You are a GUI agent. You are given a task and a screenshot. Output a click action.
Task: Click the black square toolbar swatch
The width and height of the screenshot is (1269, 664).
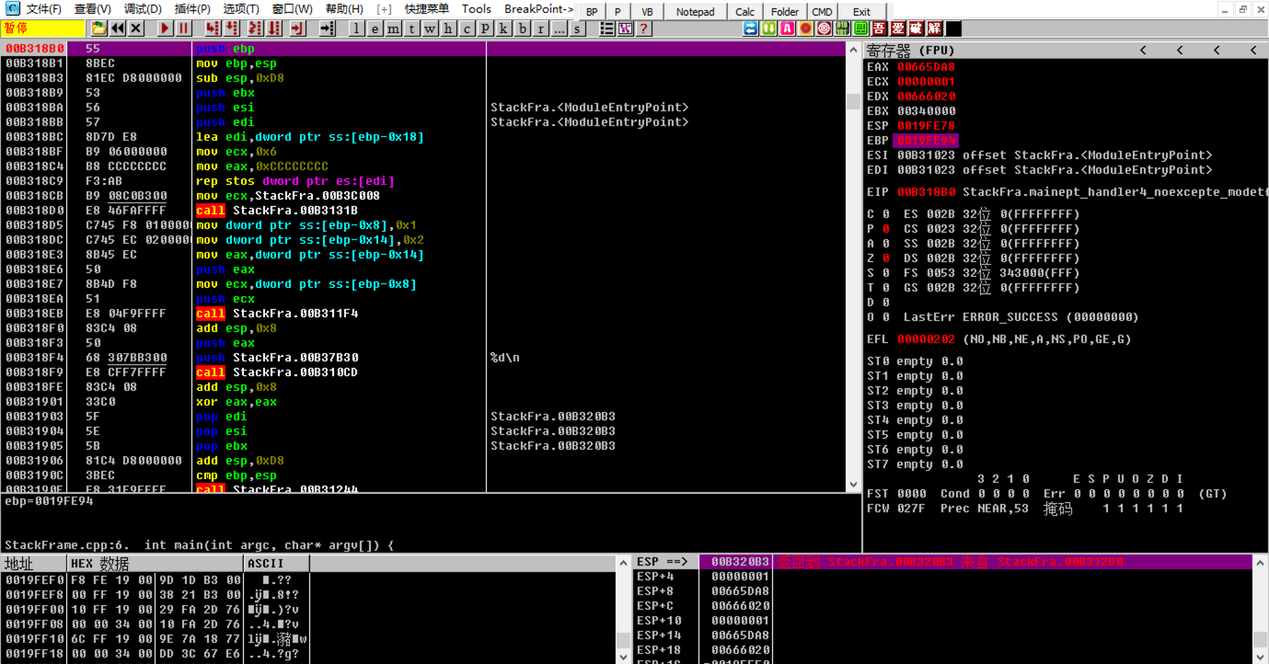[953, 29]
